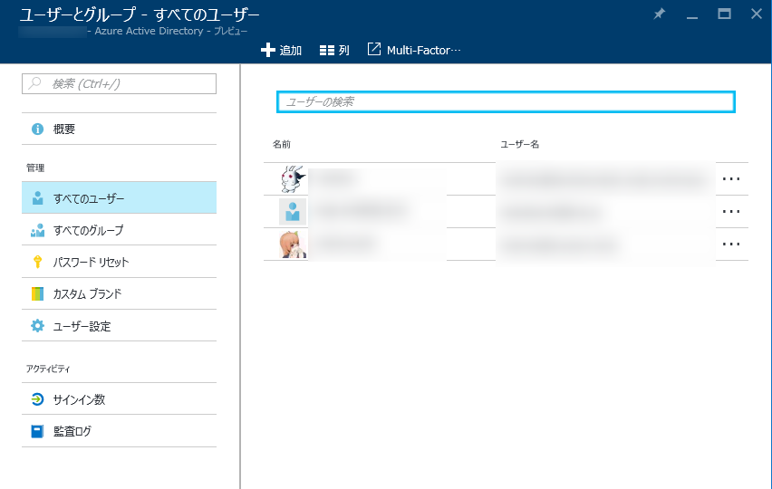Open カスタム ブランド menu item

(x=119, y=293)
